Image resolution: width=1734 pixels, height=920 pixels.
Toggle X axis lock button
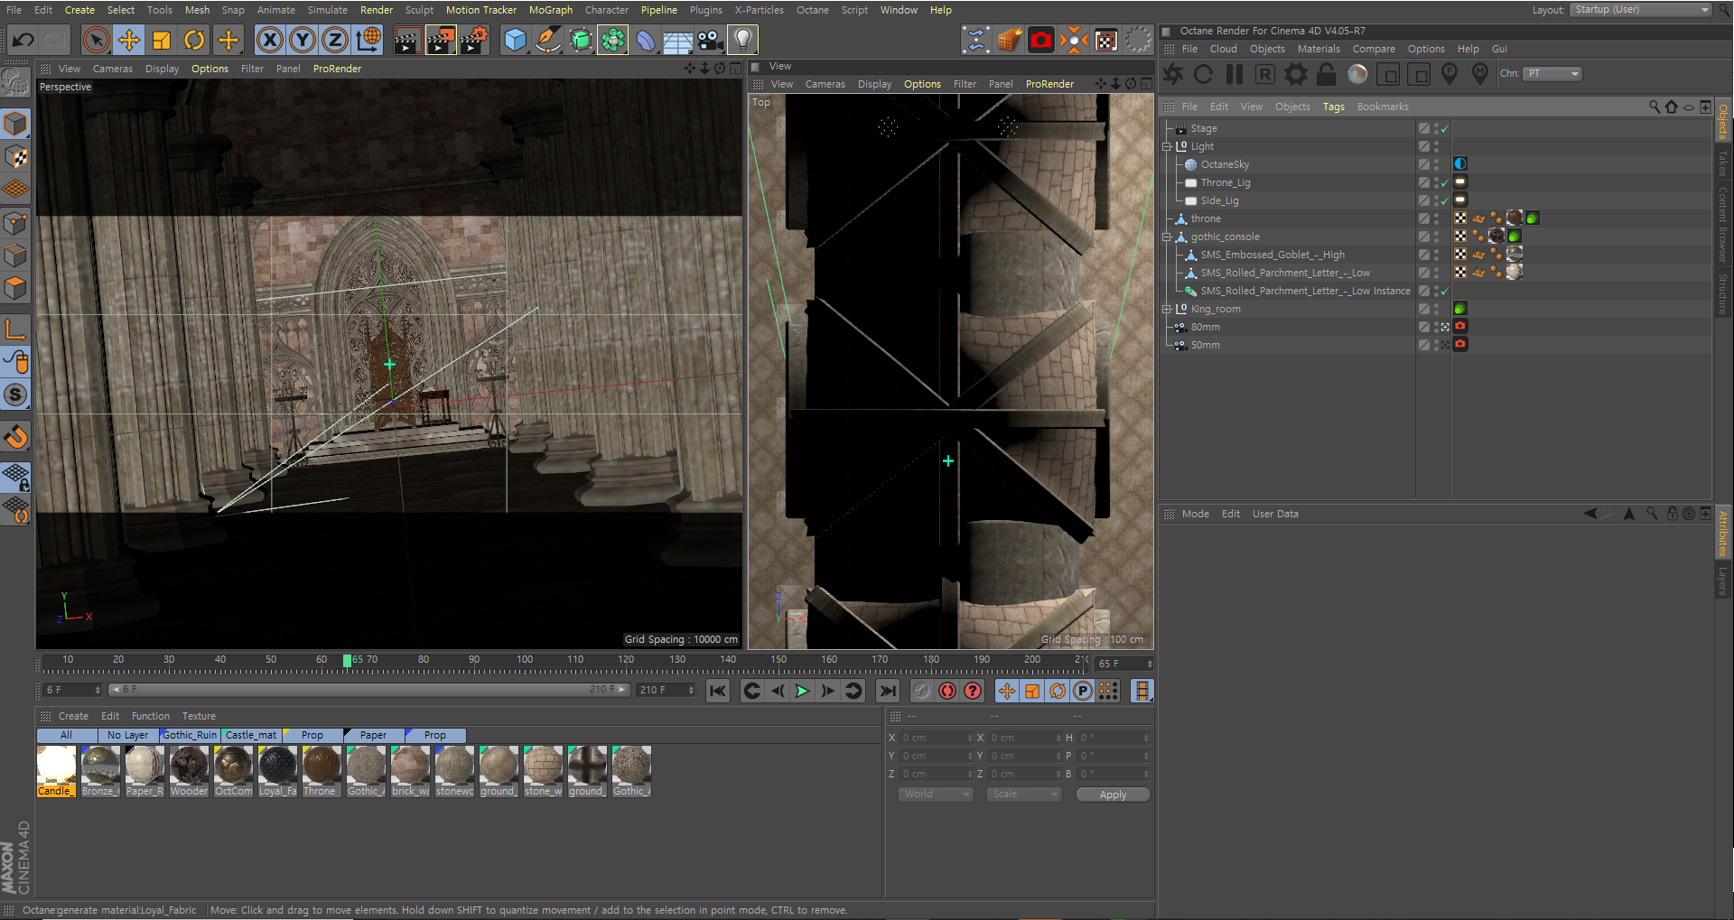(269, 40)
